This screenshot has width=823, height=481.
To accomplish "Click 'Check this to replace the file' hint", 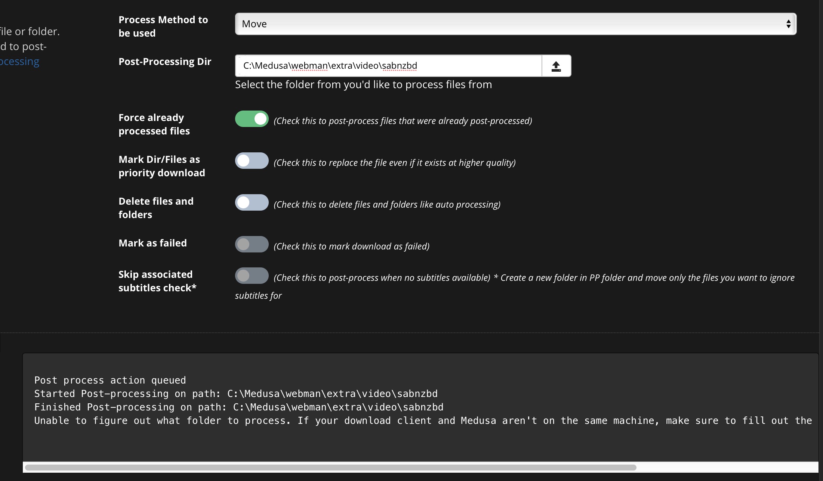I will 395,163.
